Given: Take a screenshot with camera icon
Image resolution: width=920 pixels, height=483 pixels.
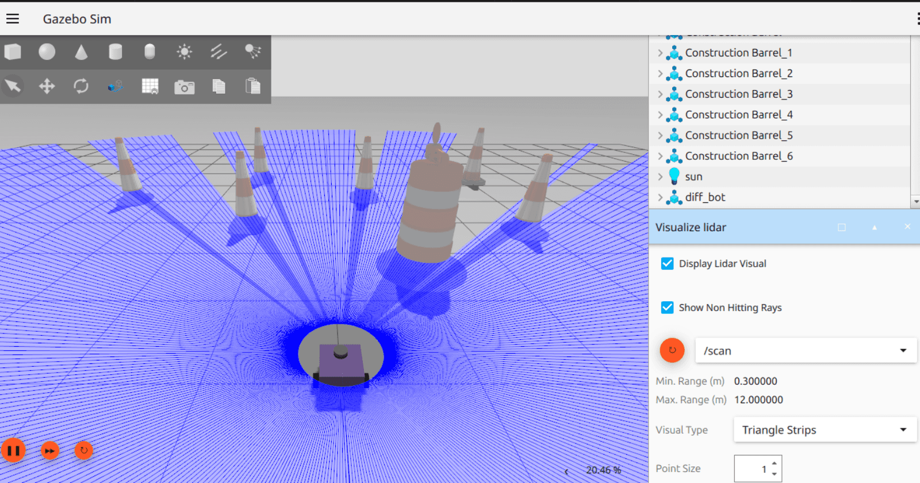Looking at the screenshot, I should [x=184, y=87].
